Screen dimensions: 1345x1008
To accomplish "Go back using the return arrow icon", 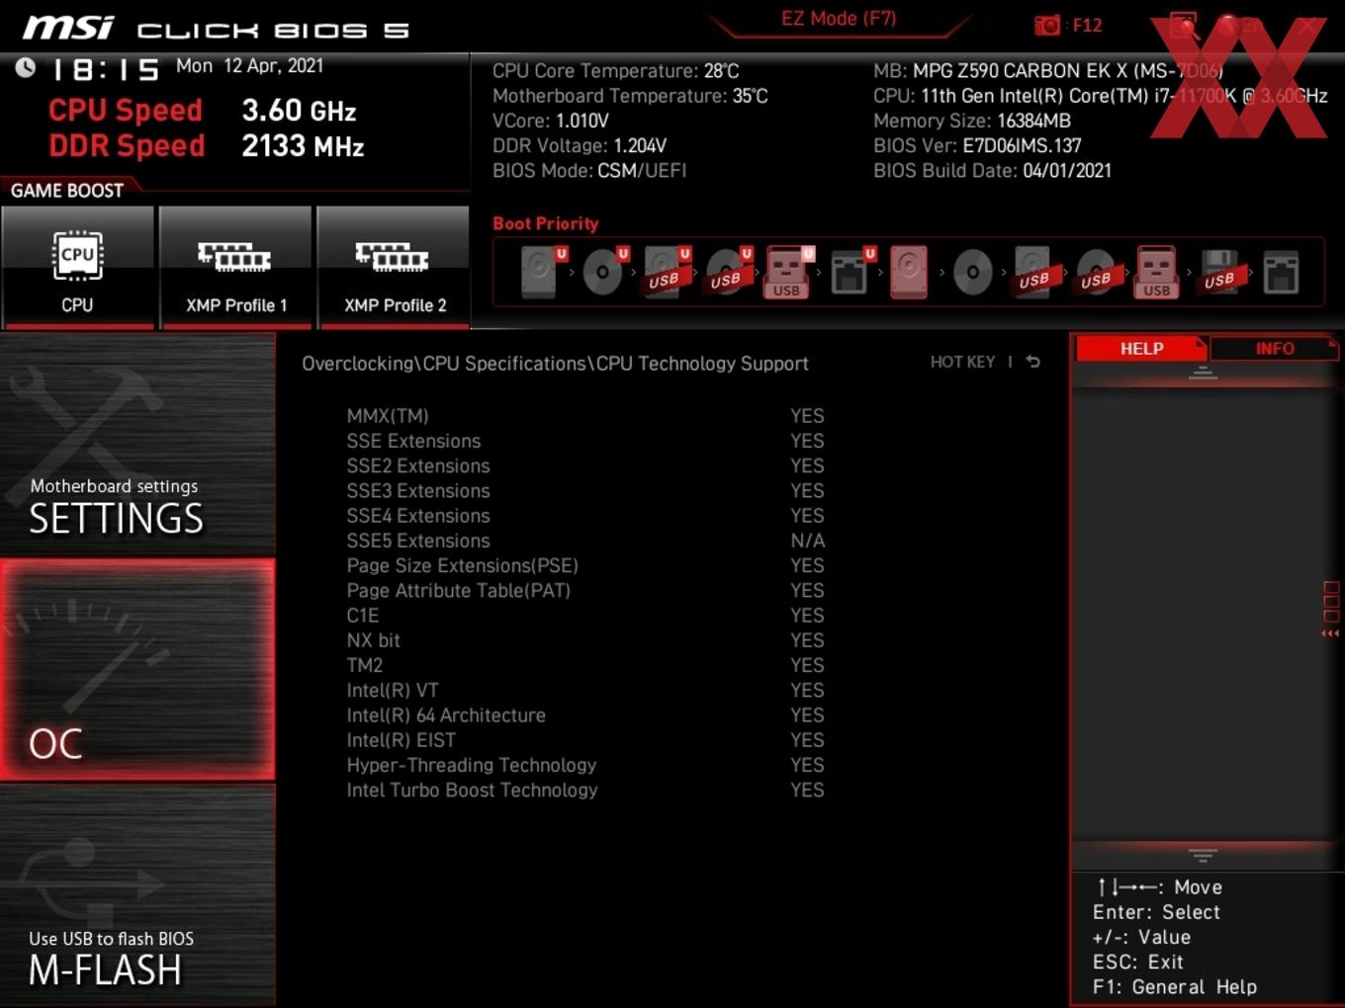I will 1032,362.
